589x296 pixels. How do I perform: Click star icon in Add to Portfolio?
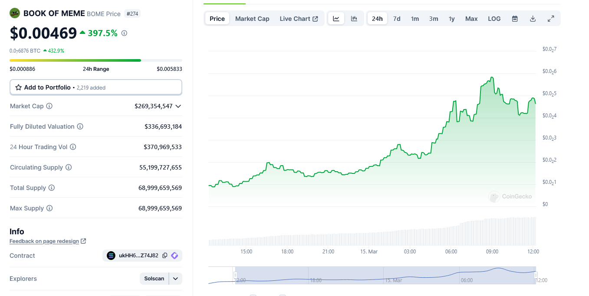click(x=18, y=87)
